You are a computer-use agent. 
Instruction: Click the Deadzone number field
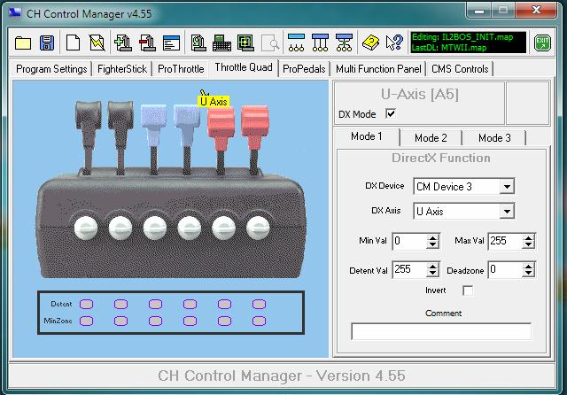[x=505, y=269]
